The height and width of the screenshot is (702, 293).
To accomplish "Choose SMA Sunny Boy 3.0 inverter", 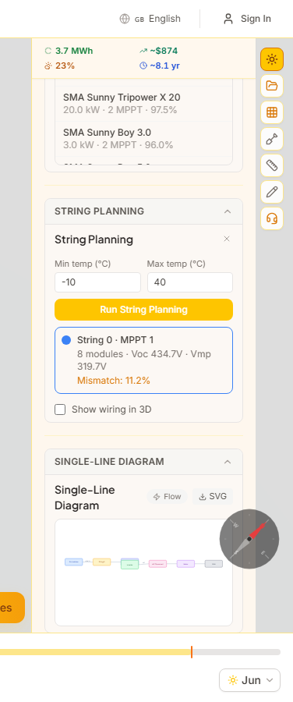I will (x=143, y=139).
